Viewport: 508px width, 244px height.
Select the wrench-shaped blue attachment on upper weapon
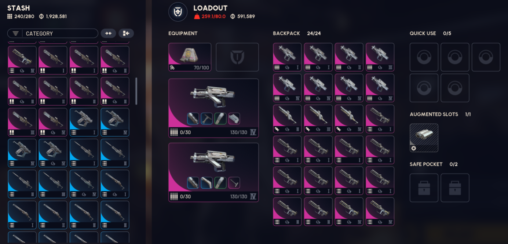(x=207, y=119)
